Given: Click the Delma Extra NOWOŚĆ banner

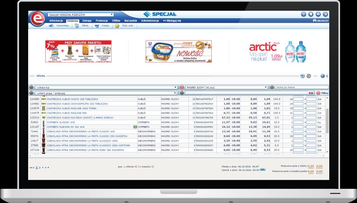Looking at the screenshot, I should click(x=179, y=51).
